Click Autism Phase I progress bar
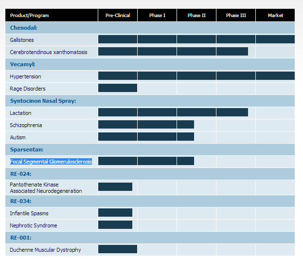Viewport: 303px width, 261px height. coord(157,137)
